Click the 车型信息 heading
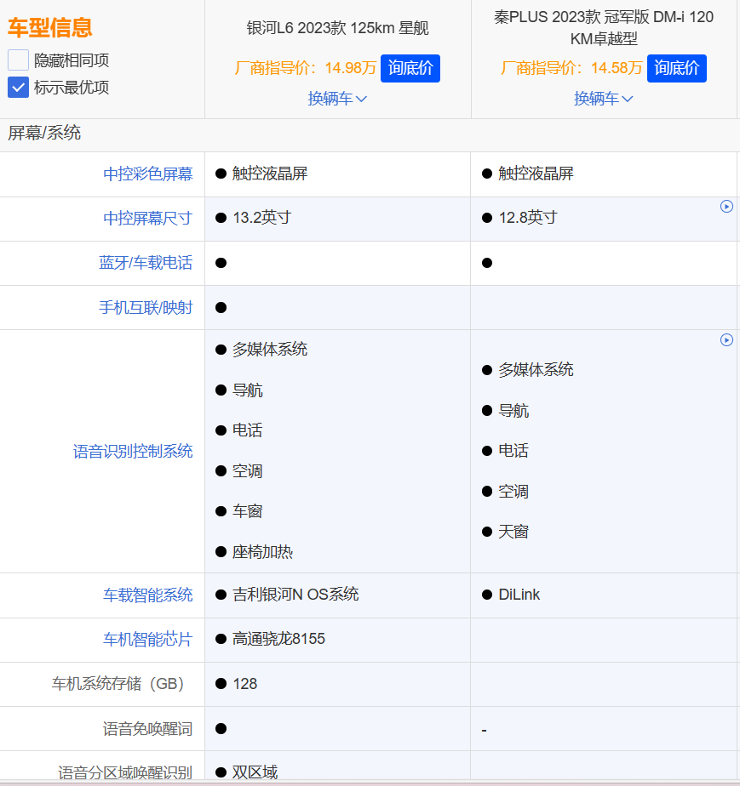Image resolution: width=740 pixels, height=786 pixels. [50, 28]
